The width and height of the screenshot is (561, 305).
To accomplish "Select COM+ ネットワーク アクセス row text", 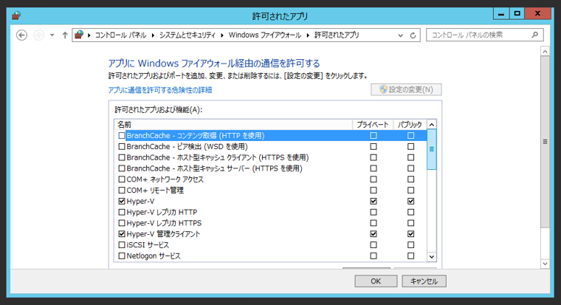I will coord(165,179).
